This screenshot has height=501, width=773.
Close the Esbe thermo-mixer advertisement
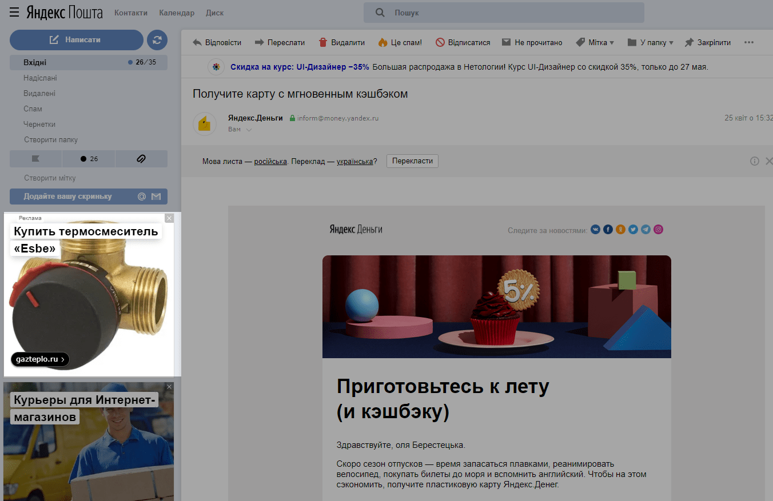click(169, 218)
